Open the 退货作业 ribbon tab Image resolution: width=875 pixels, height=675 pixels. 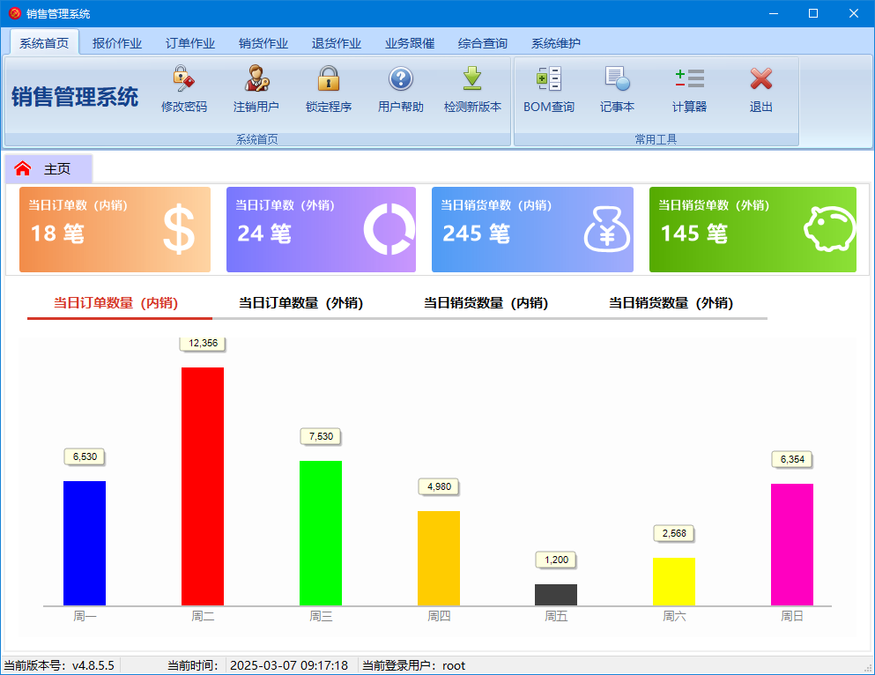click(x=337, y=43)
